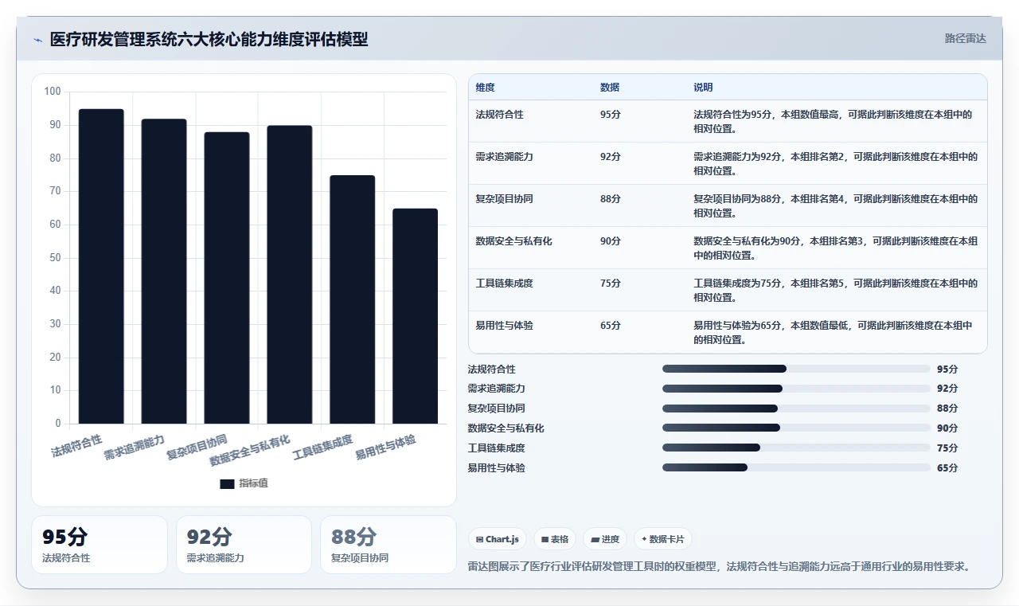Screen dimensions: 1019x606
Task: Click description text for 易用性与体验 row
Action: (833, 333)
